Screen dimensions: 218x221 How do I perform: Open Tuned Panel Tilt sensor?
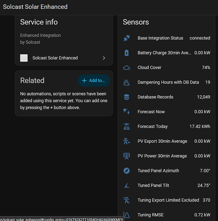point(166,186)
